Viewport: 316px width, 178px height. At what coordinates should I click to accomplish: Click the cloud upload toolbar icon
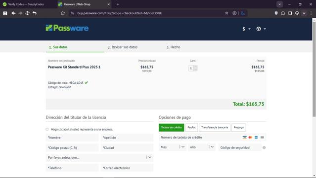coord(297,13)
